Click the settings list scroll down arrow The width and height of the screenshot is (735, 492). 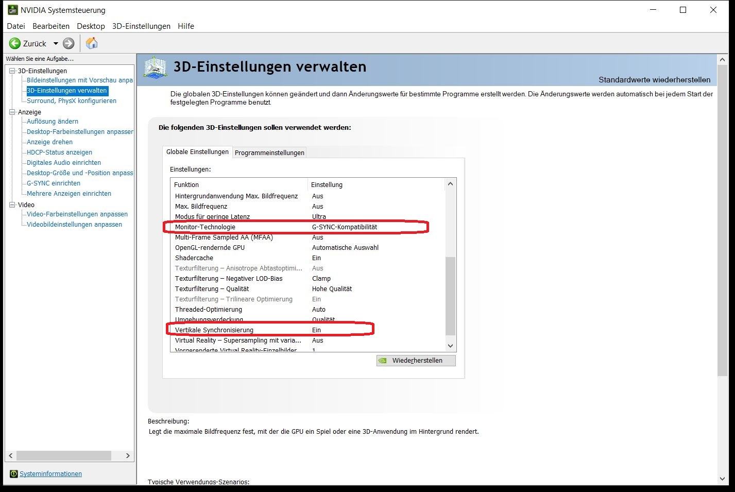coord(450,346)
